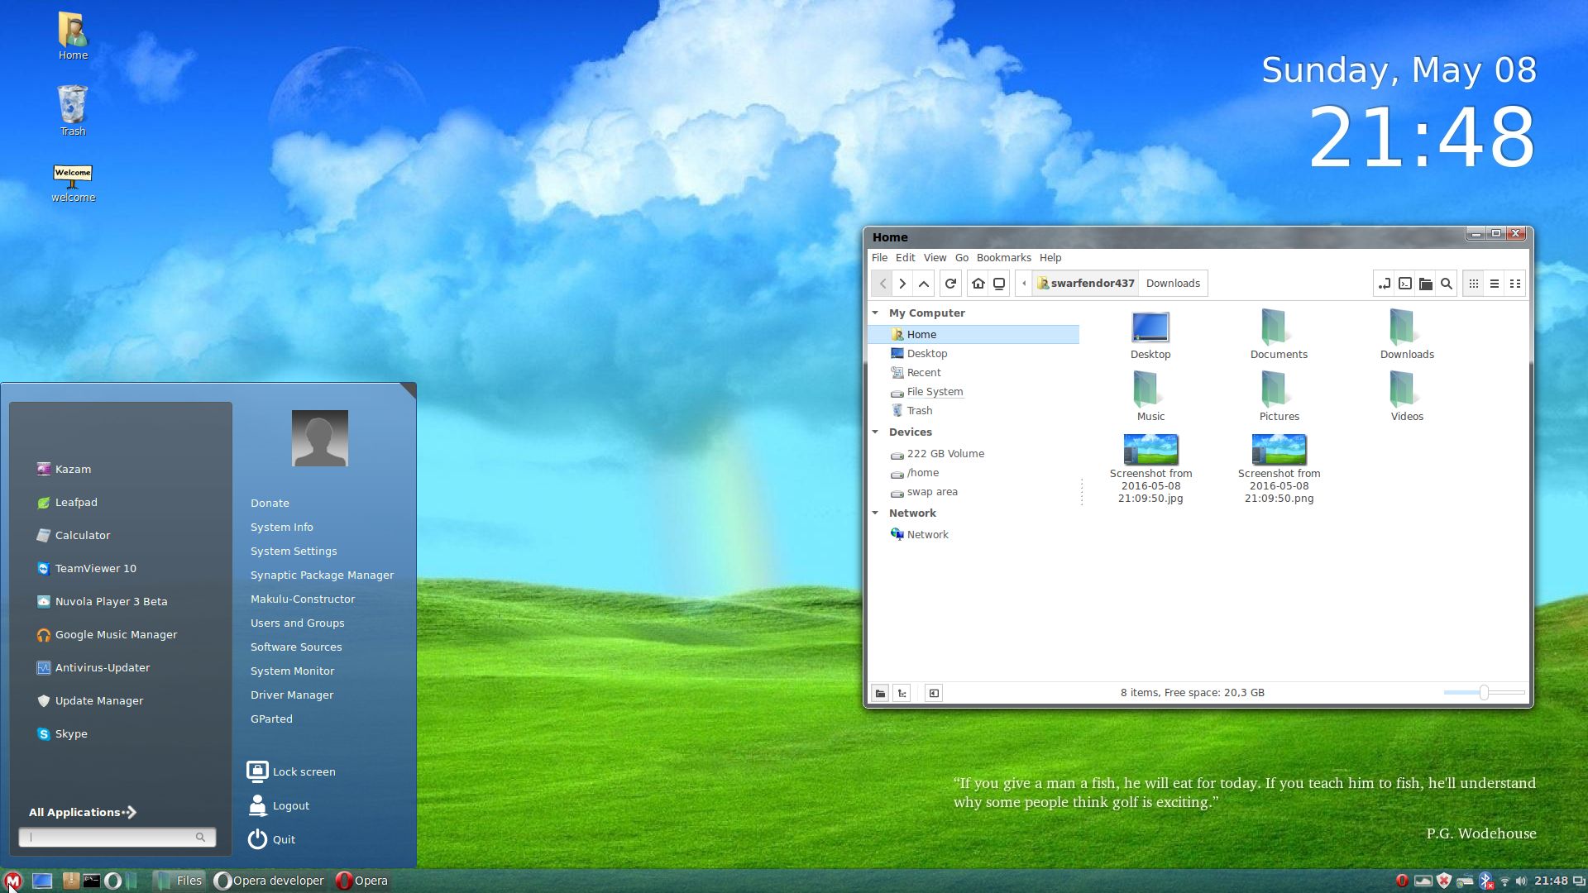This screenshot has height=893, width=1588.
Task: Adjust the icon zoom slider
Action: point(1484,693)
